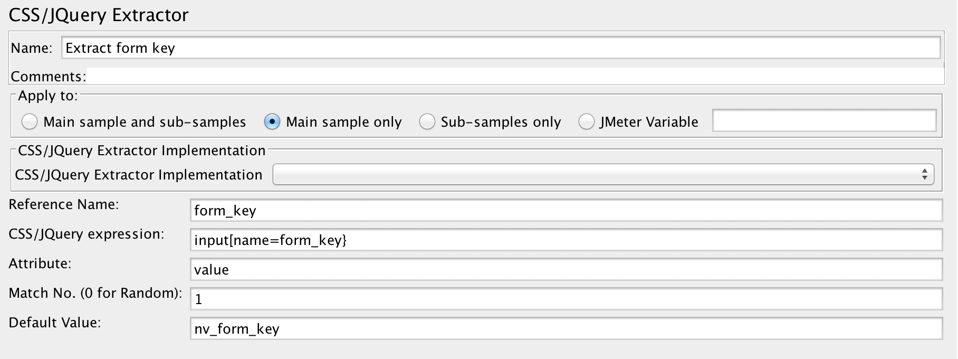
Task: Click the Name field containing "Extract form key"
Action: tap(500, 48)
